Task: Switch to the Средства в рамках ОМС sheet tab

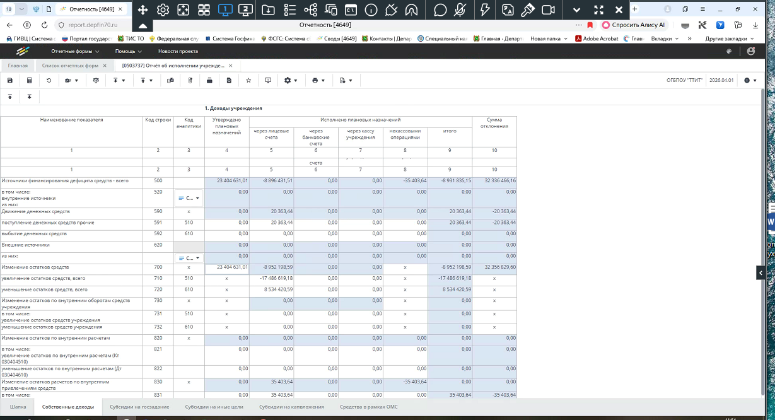Action: (369, 407)
